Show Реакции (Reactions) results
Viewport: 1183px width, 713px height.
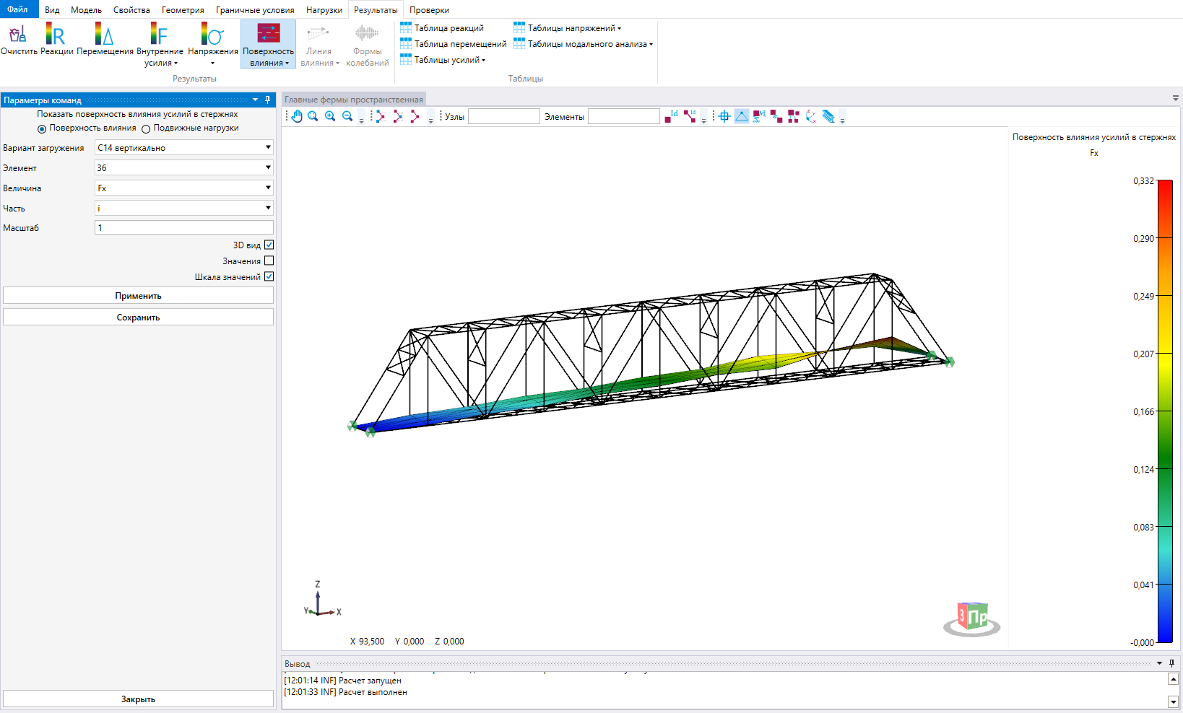pyautogui.click(x=56, y=39)
